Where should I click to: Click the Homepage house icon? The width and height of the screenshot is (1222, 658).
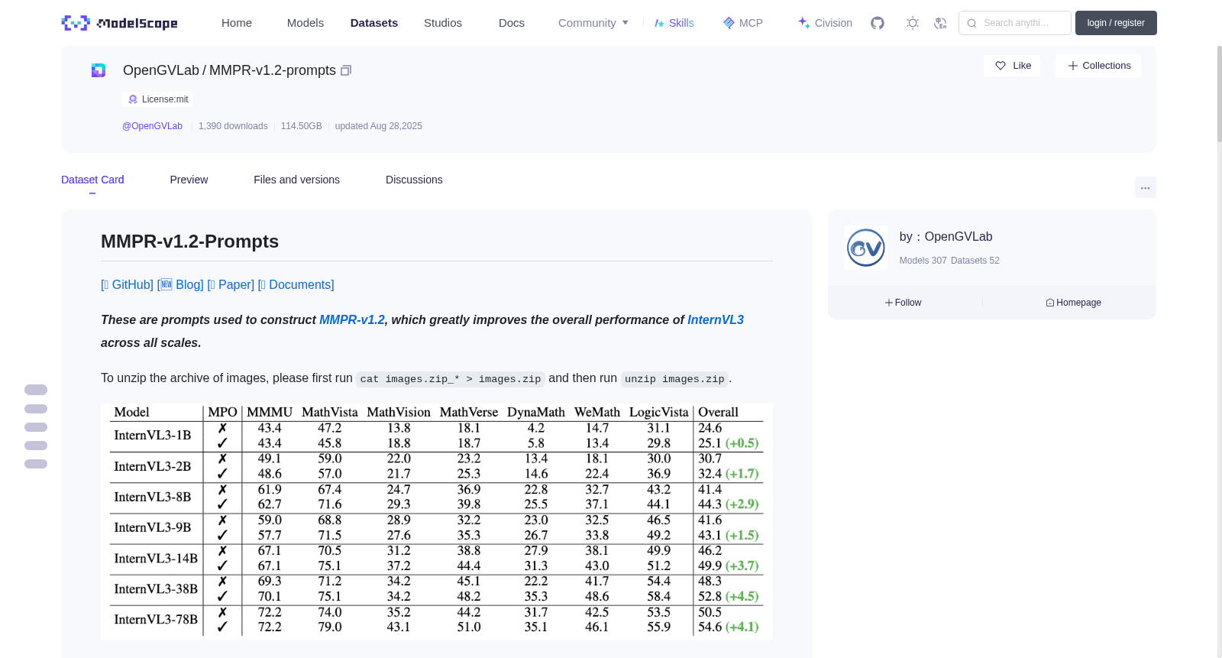click(1050, 303)
